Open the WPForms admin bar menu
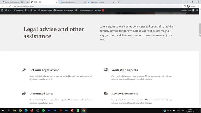 [x=99, y=10]
